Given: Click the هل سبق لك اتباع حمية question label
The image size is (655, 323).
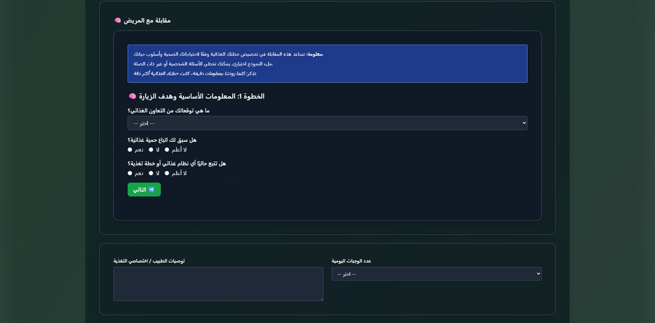Looking at the screenshot, I should pos(162,140).
